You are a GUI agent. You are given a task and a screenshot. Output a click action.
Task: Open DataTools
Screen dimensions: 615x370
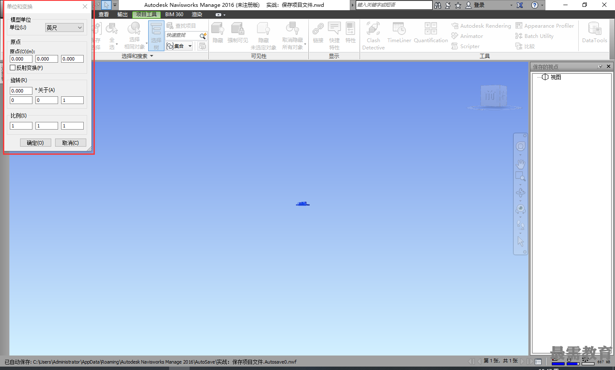(594, 33)
